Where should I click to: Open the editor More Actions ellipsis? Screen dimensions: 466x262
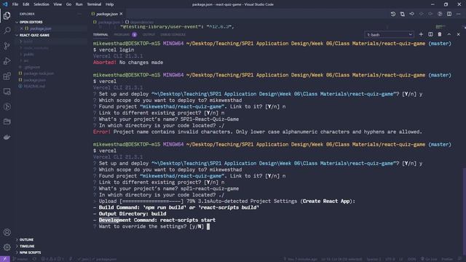tap(458, 14)
